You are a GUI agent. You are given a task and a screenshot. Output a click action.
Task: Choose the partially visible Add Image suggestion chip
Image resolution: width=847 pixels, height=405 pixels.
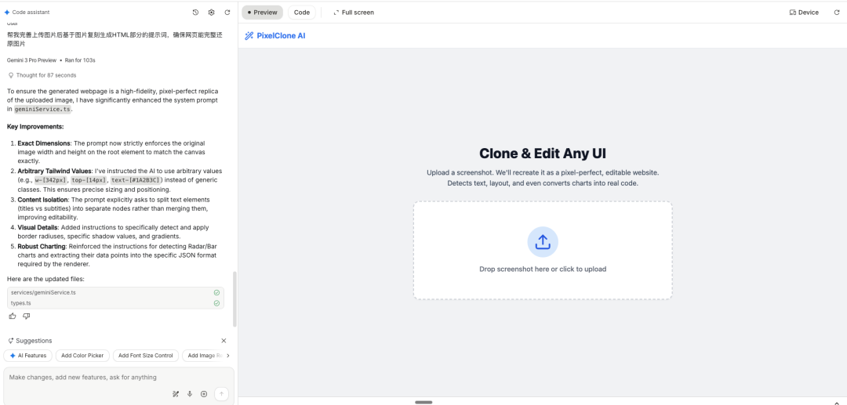point(203,356)
